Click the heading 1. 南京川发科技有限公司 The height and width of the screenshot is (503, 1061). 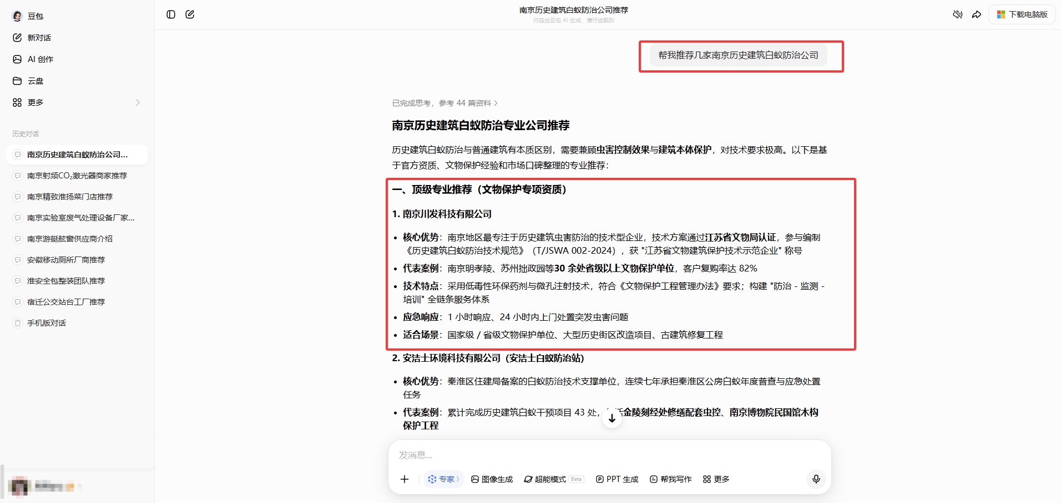click(x=442, y=214)
